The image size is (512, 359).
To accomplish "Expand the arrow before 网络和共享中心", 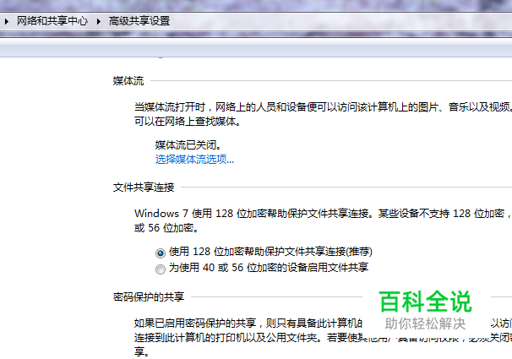I will pos(6,22).
